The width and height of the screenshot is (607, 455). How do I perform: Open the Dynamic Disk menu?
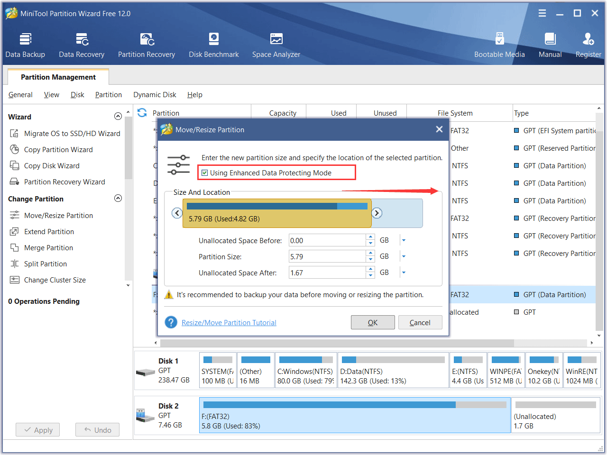pos(155,95)
